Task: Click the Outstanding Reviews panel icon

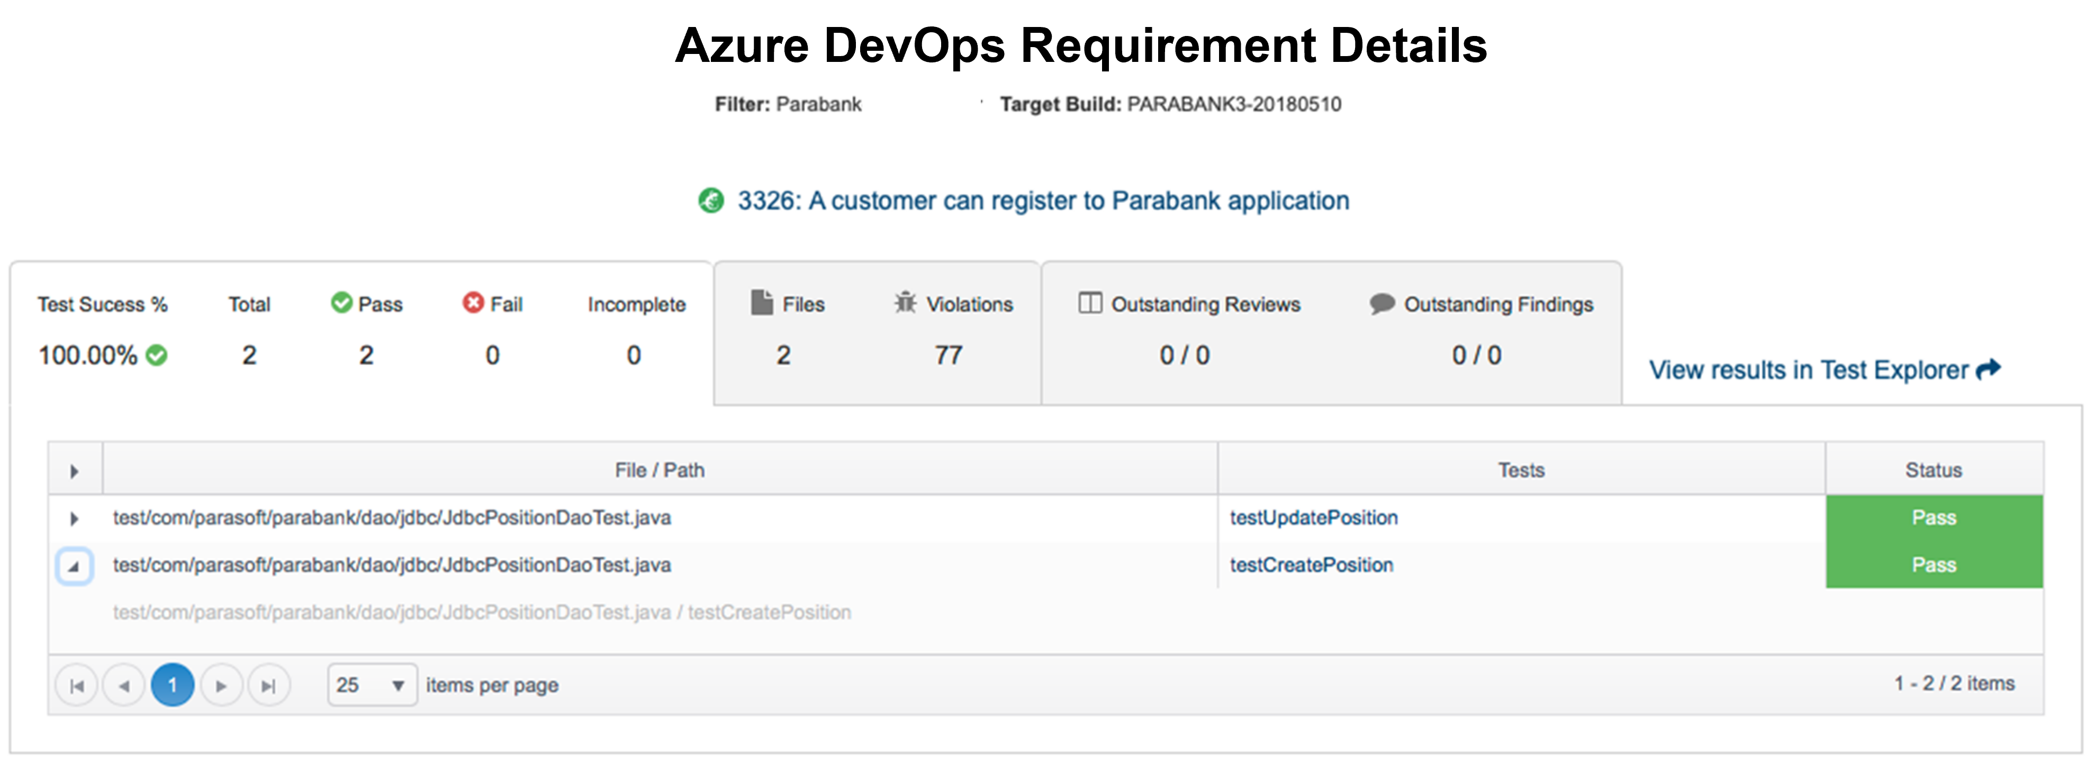Action: 1090,303
